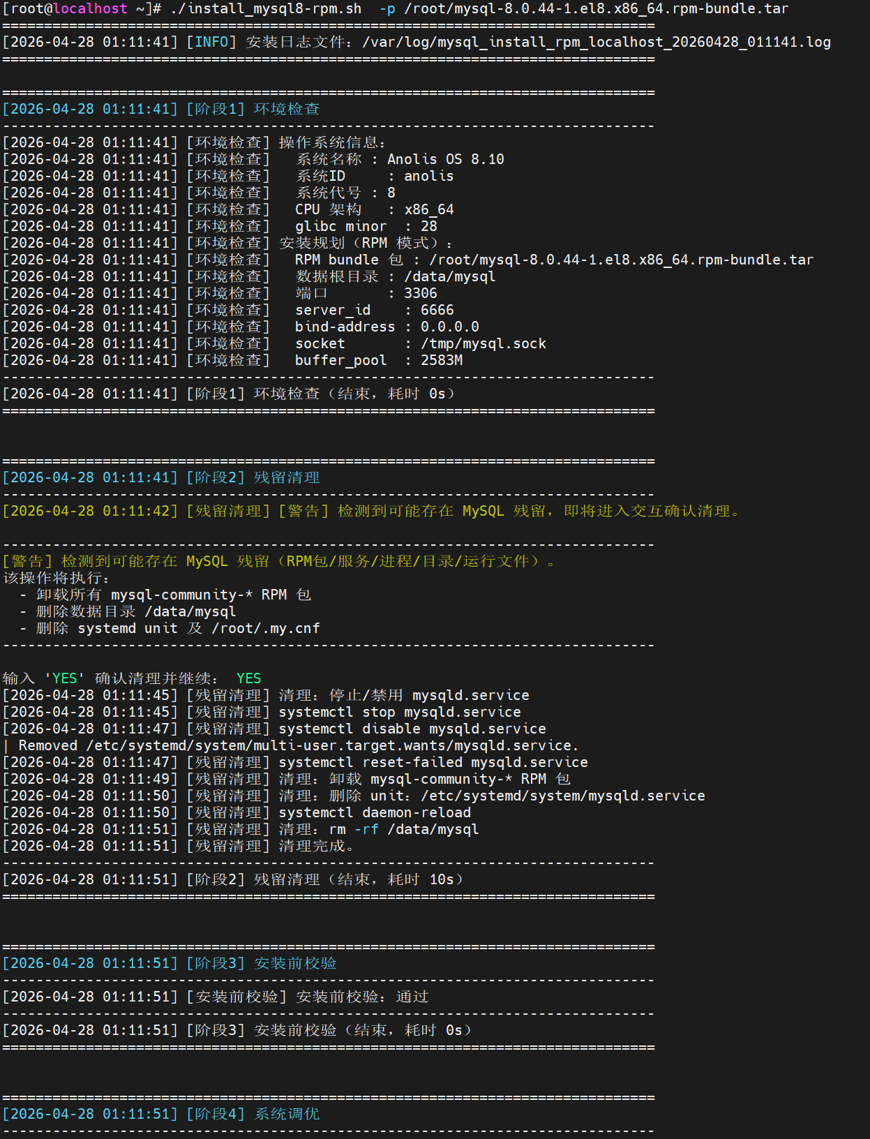Click the [阶段3] 安装前校验 header line
Image resolution: width=870 pixels, height=1139 pixels.
(x=170, y=963)
